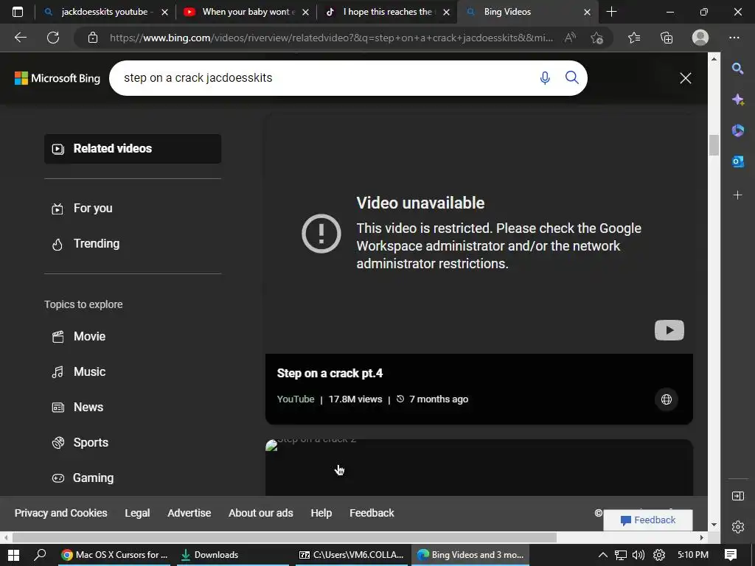Open the Edge sidebar Search icon
The width and height of the screenshot is (755, 566).
(737, 69)
